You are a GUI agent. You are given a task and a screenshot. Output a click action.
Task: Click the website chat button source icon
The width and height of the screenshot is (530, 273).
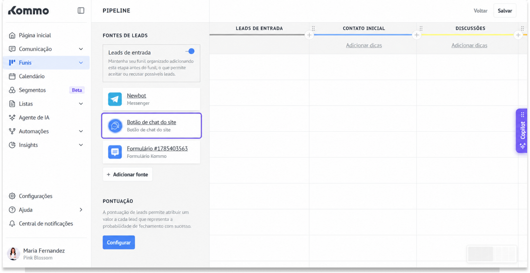[x=115, y=126]
